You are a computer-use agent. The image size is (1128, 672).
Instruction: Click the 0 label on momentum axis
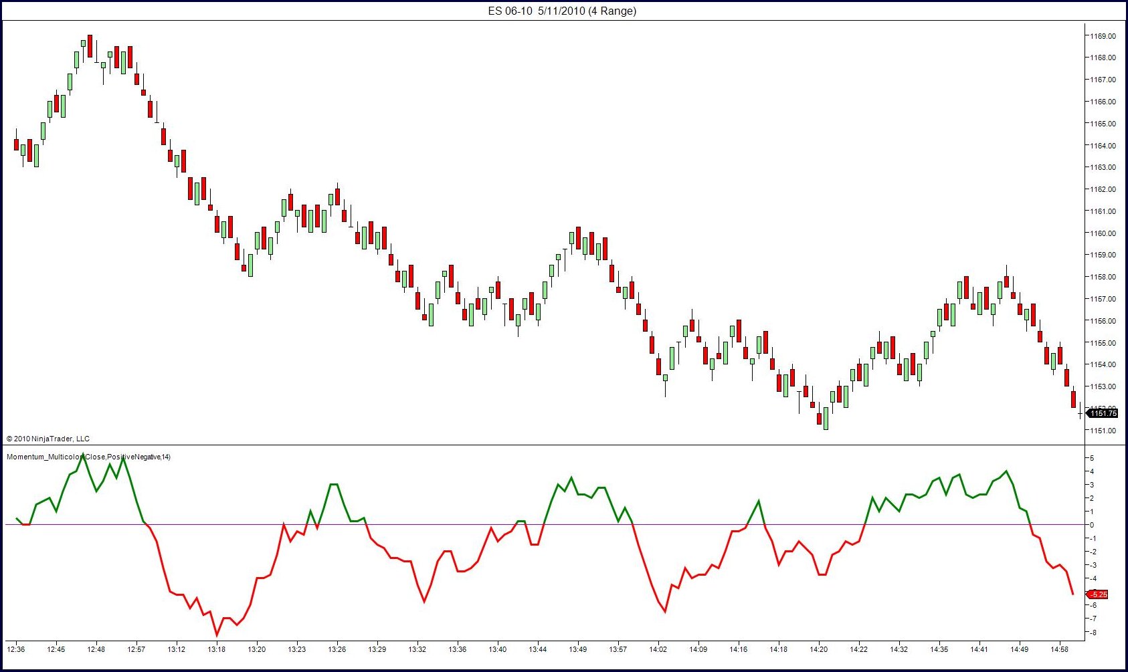pyautogui.click(x=1092, y=525)
